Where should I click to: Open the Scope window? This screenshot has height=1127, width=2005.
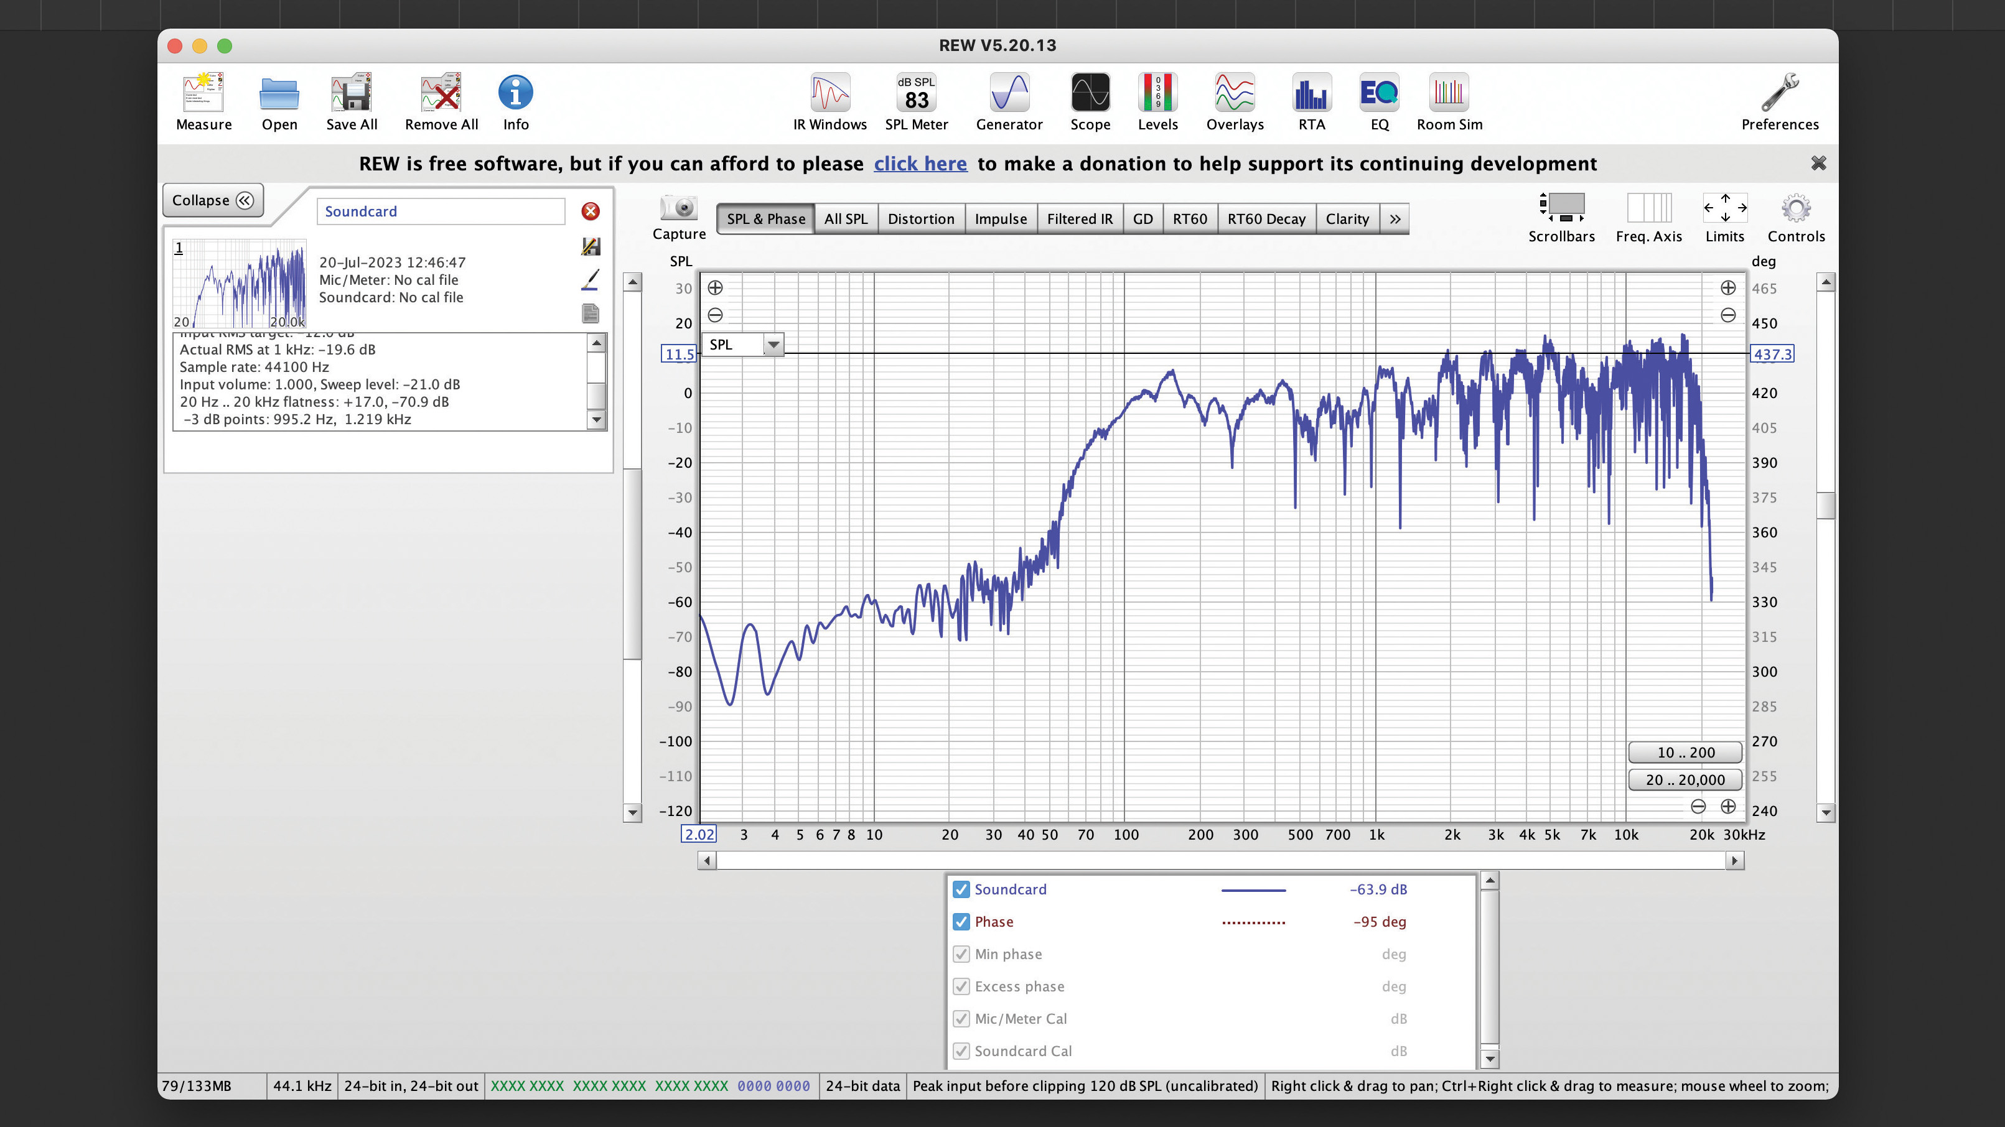1090,103
